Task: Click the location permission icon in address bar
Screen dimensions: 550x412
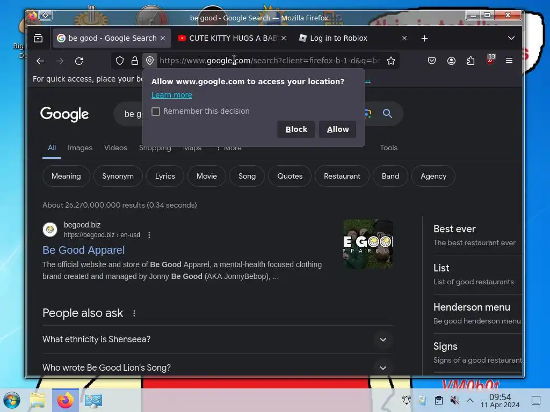Action: tap(150, 61)
